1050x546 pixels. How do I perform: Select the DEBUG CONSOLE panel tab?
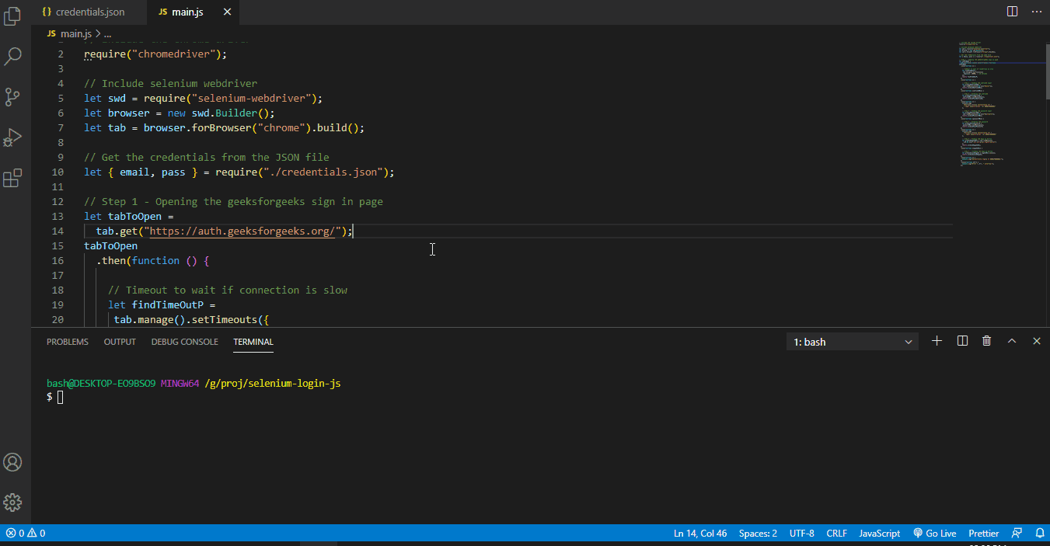click(x=184, y=342)
